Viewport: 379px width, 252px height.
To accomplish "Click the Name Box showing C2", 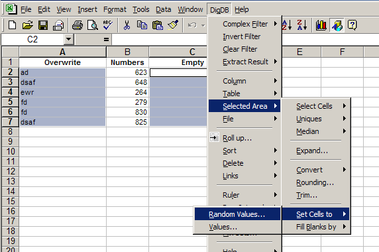I will pos(32,39).
